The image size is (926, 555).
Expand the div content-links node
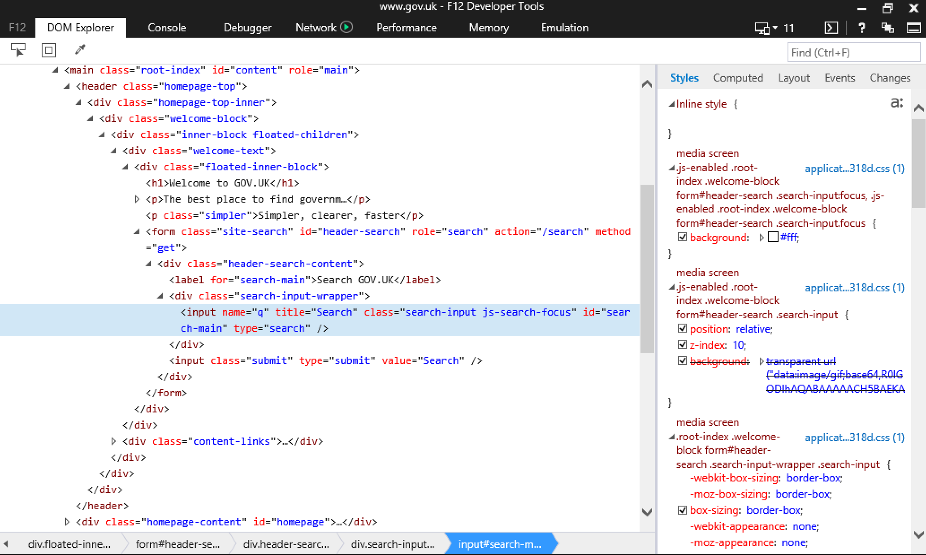113,441
